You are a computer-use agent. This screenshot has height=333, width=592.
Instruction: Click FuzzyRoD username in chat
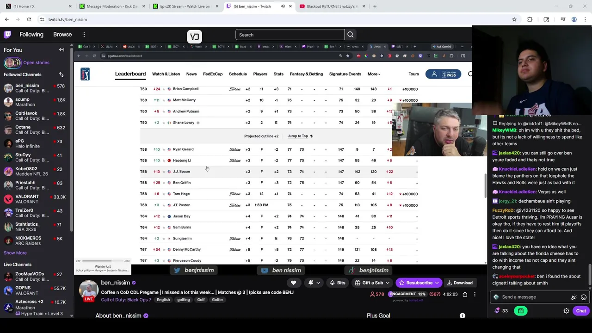pos(502,210)
